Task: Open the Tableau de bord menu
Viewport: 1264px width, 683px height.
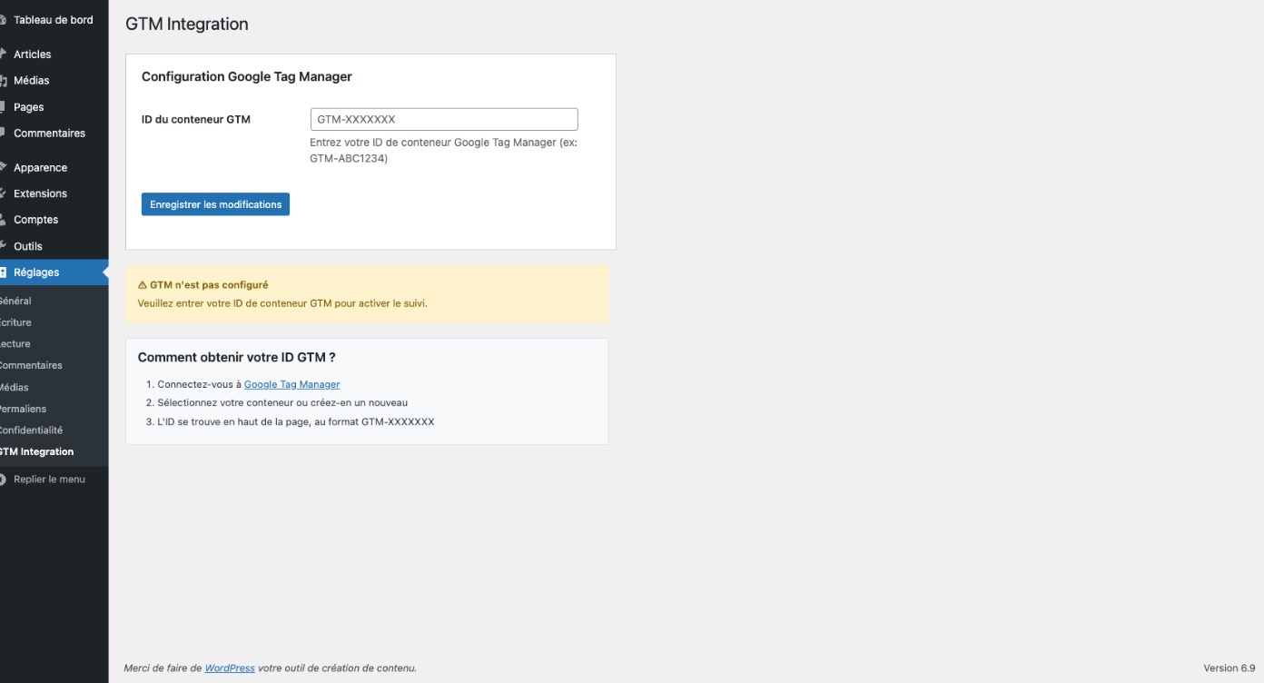Action: click(54, 20)
